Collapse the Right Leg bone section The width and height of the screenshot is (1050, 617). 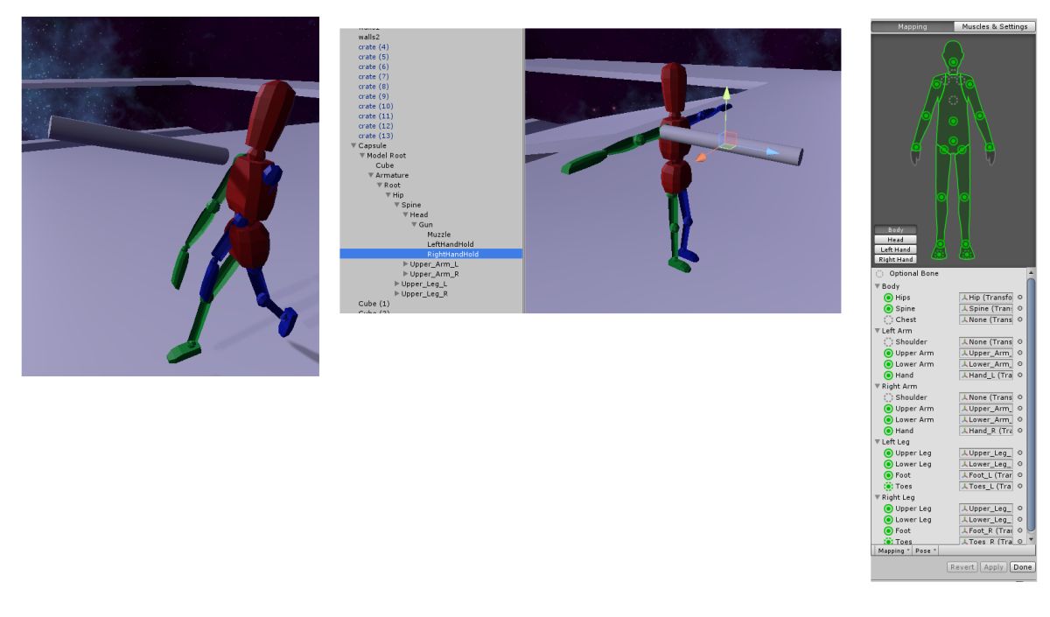click(x=878, y=497)
